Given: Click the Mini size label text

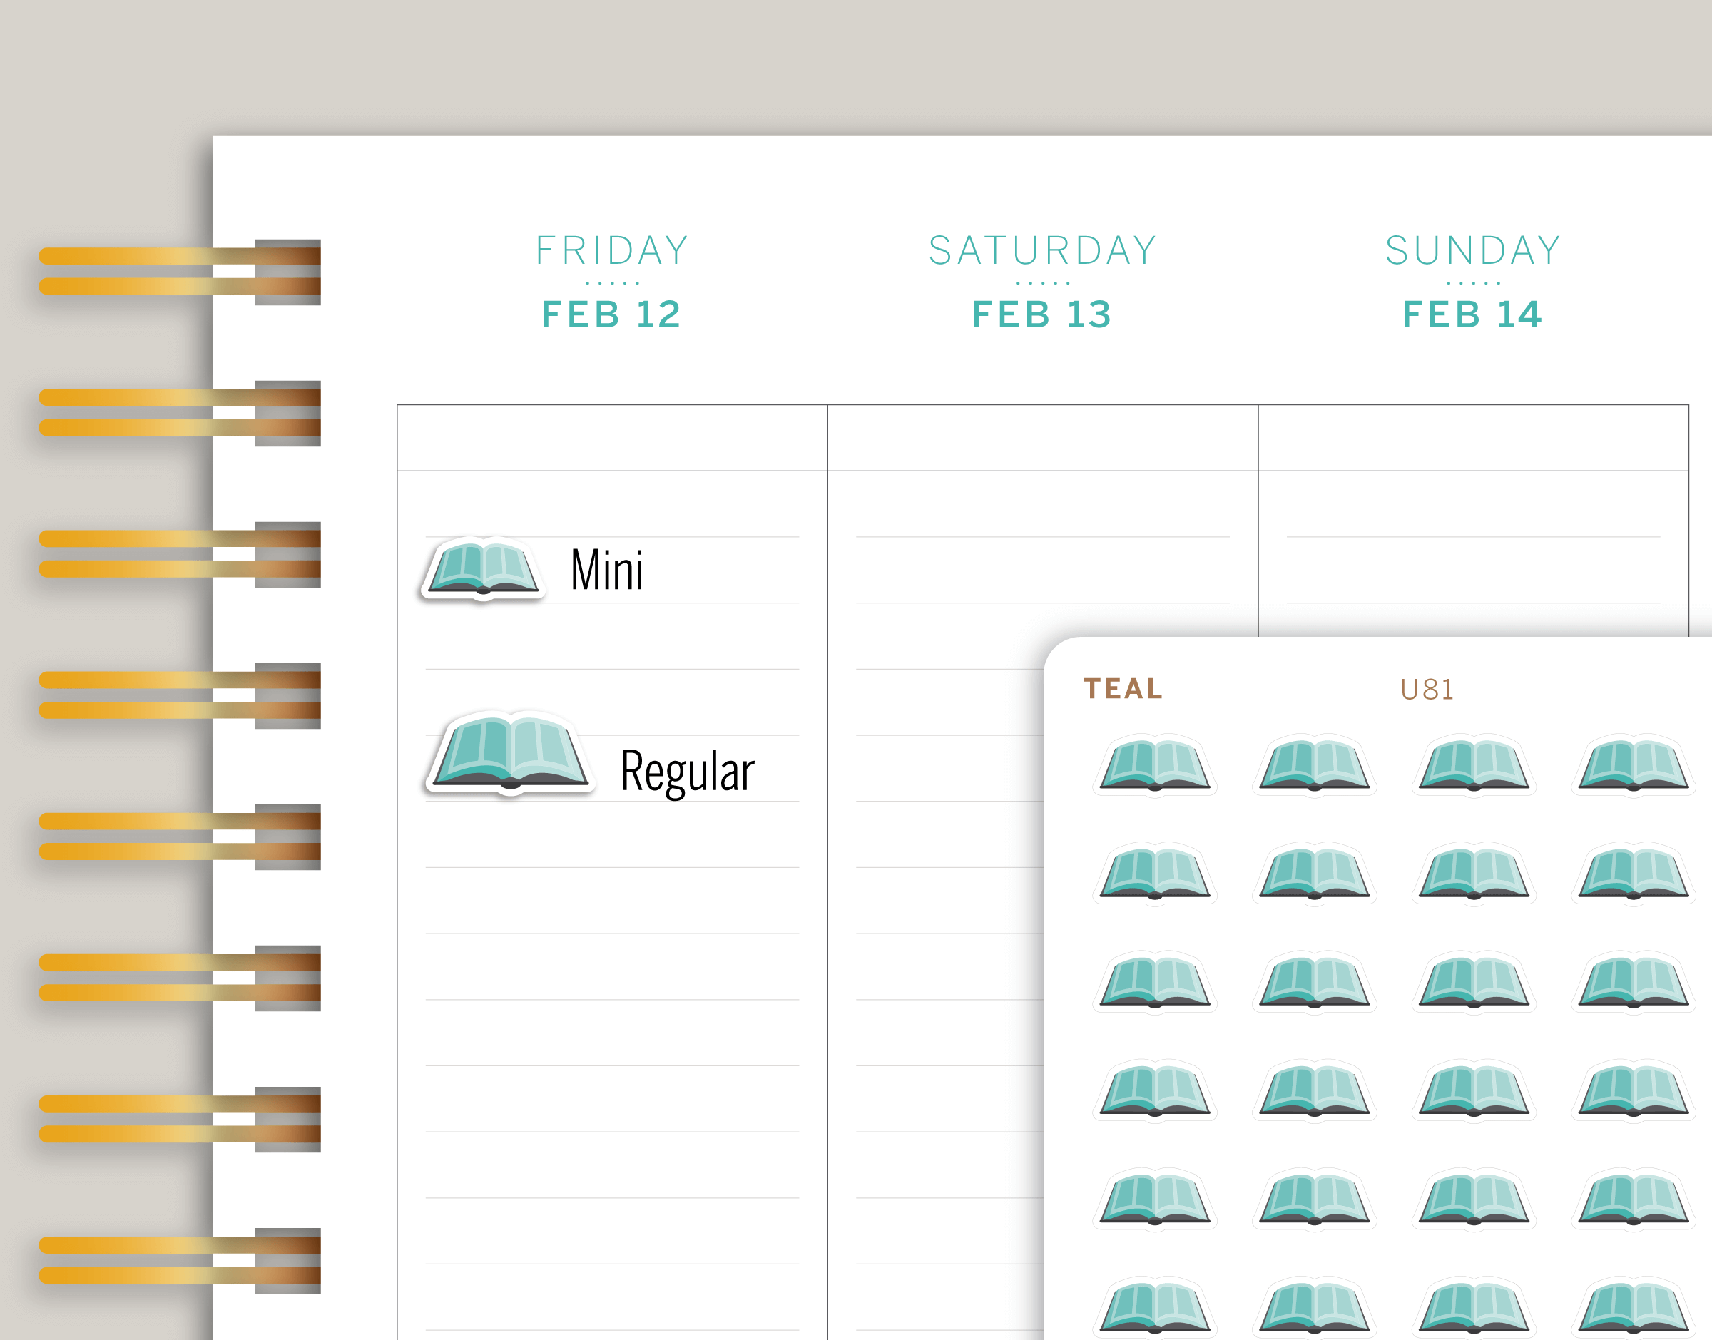Looking at the screenshot, I should pyautogui.click(x=606, y=571).
